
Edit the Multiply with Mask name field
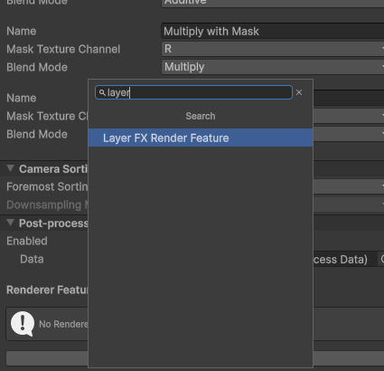[273, 32]
